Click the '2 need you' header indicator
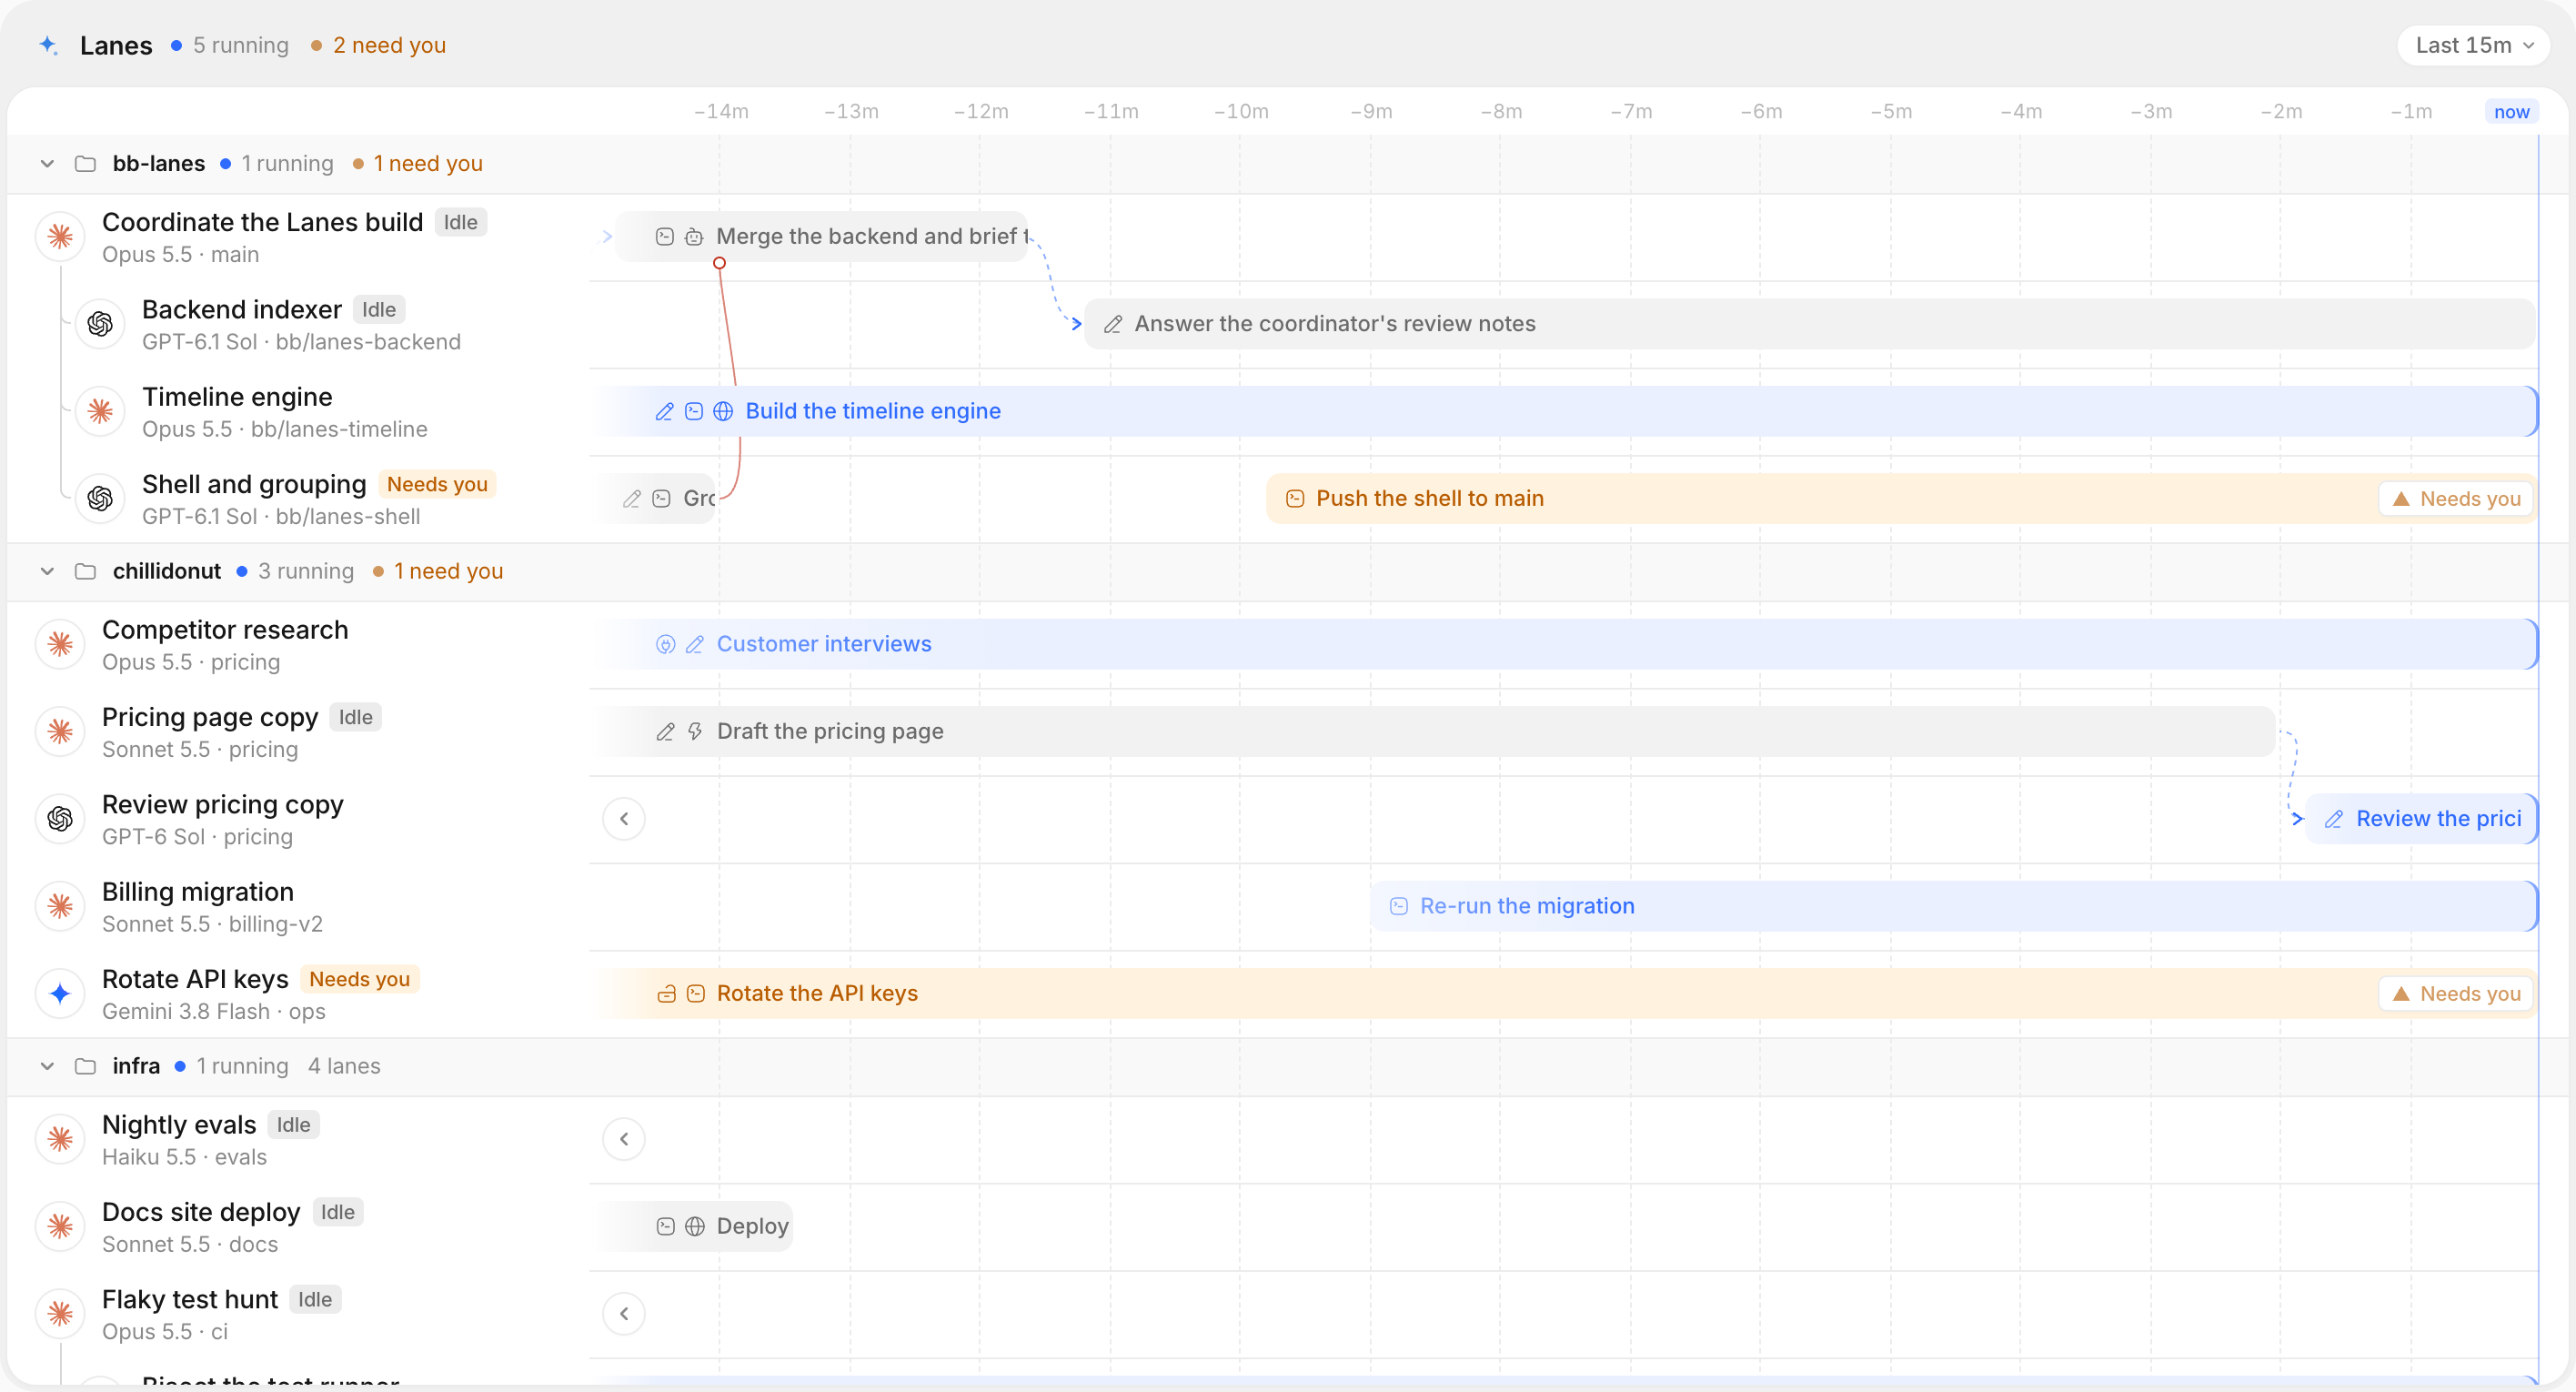This screenshot has width=2576, height=1392. click(378, 45)
